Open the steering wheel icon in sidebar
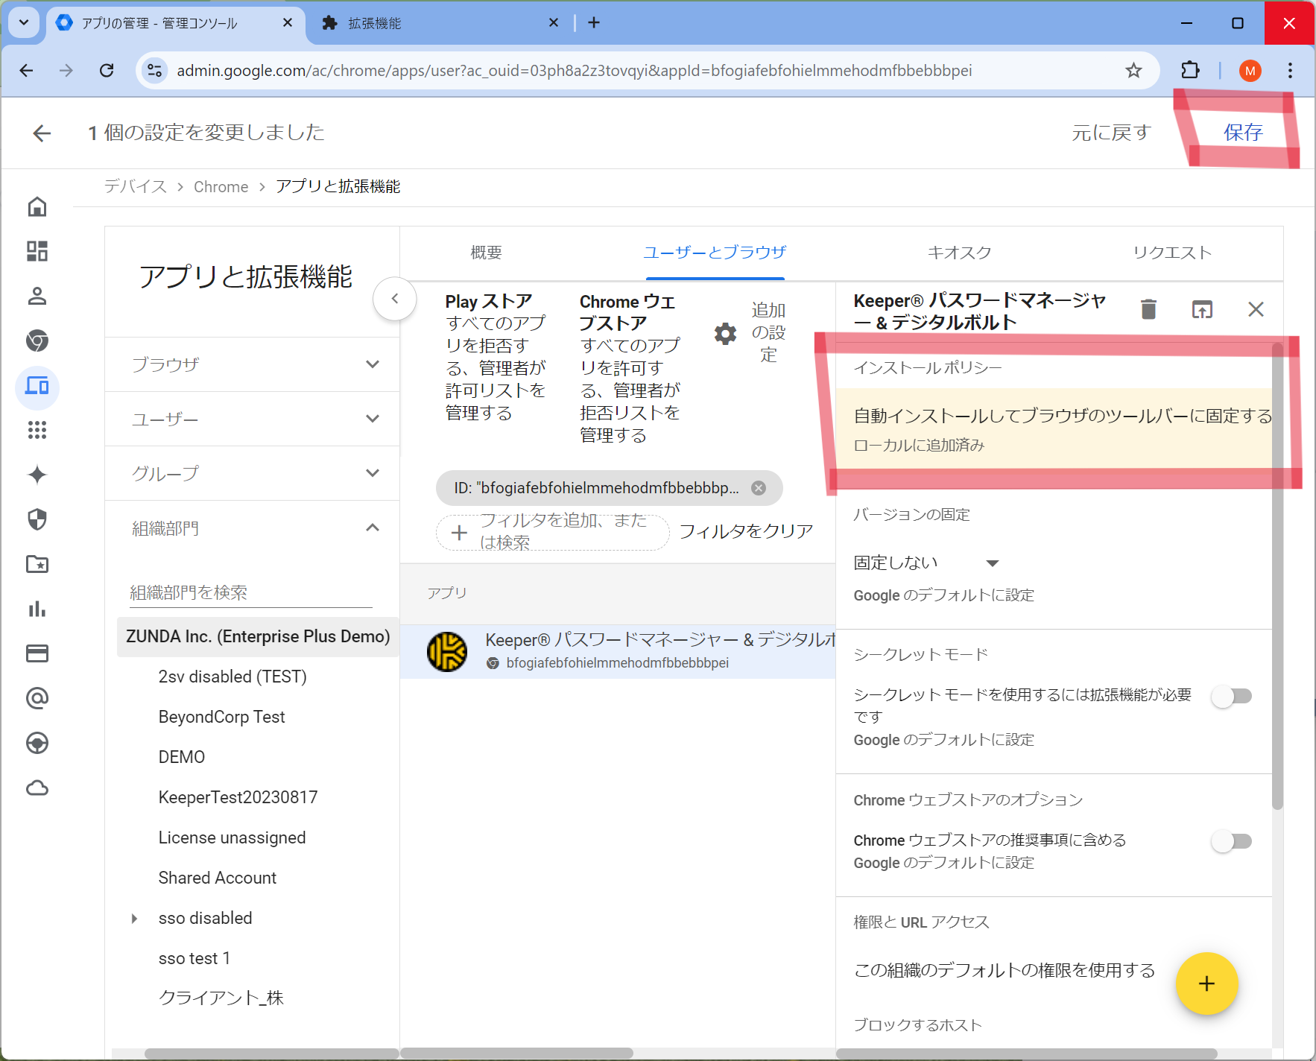The image size is (1316, 1061). pyautogui.click(x=37, y=743)
